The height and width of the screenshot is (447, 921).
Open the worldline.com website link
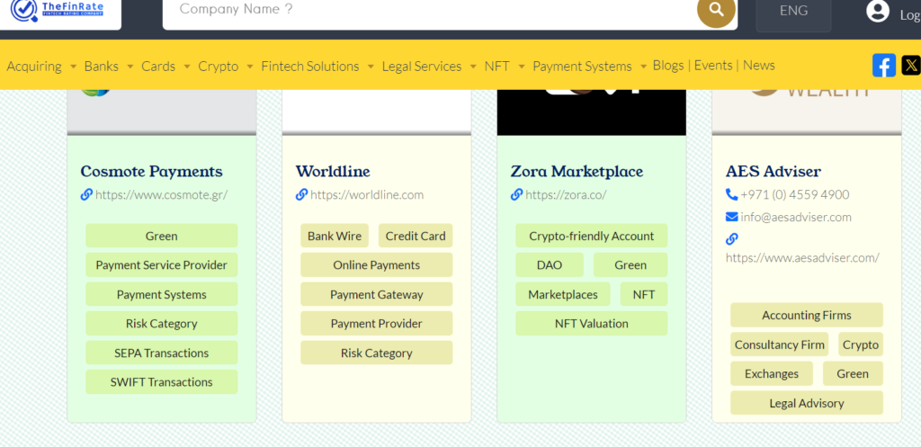[367, 194]
